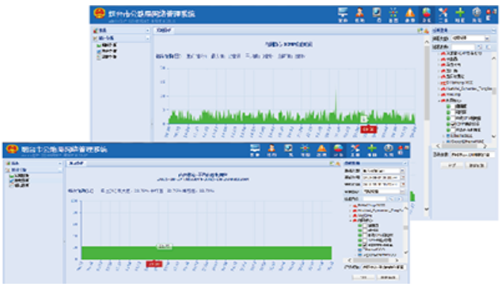Click the monitor icon in front window toolbar
The width and height of the screenshot is (501, 286).
[x=255, y=149]
